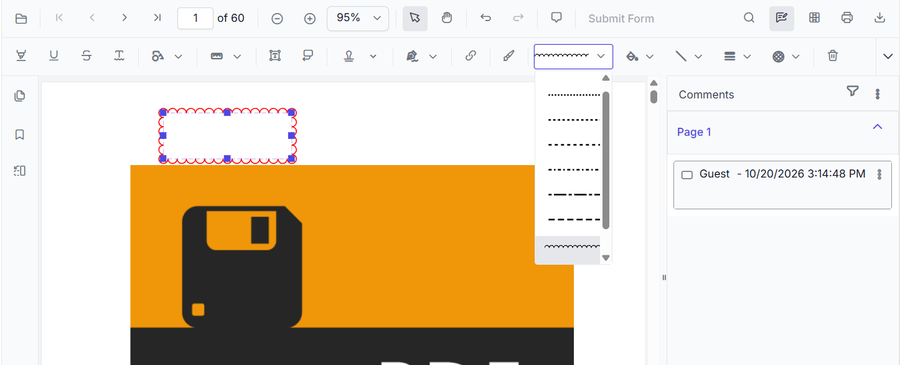The height and width of the screenshot is (365, 900).
Task: Zoom out with the minus icon
Action: tap(278, 19)
